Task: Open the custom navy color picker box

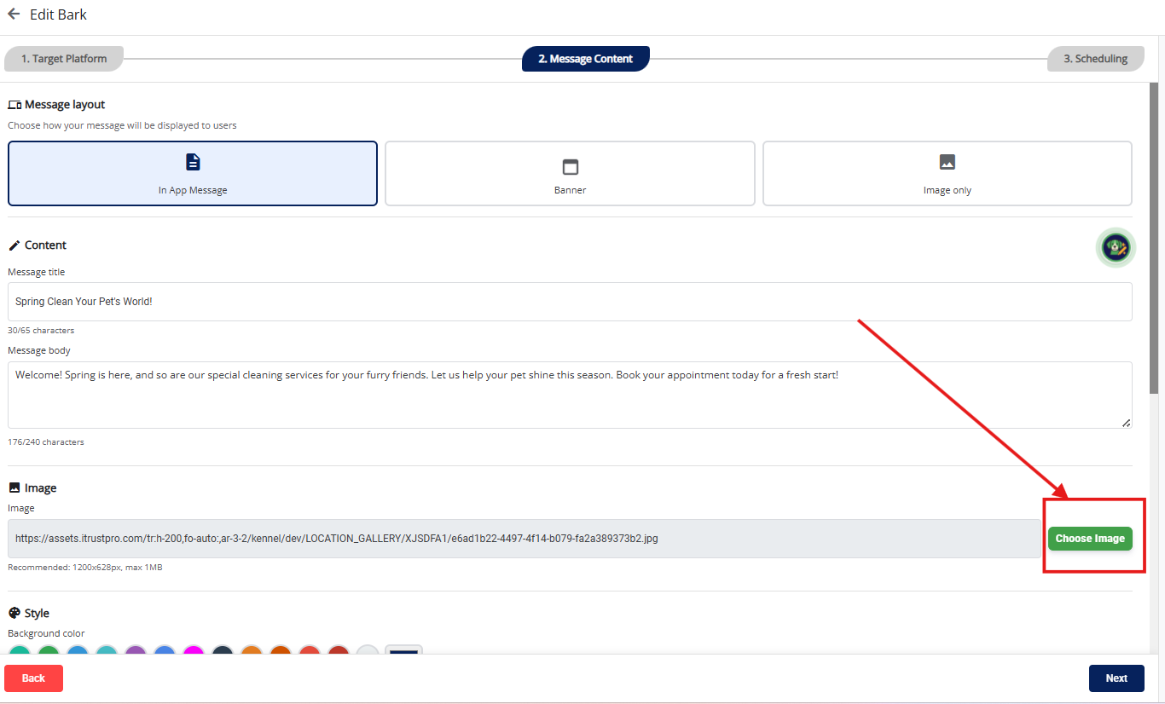Action: [404, 652]
